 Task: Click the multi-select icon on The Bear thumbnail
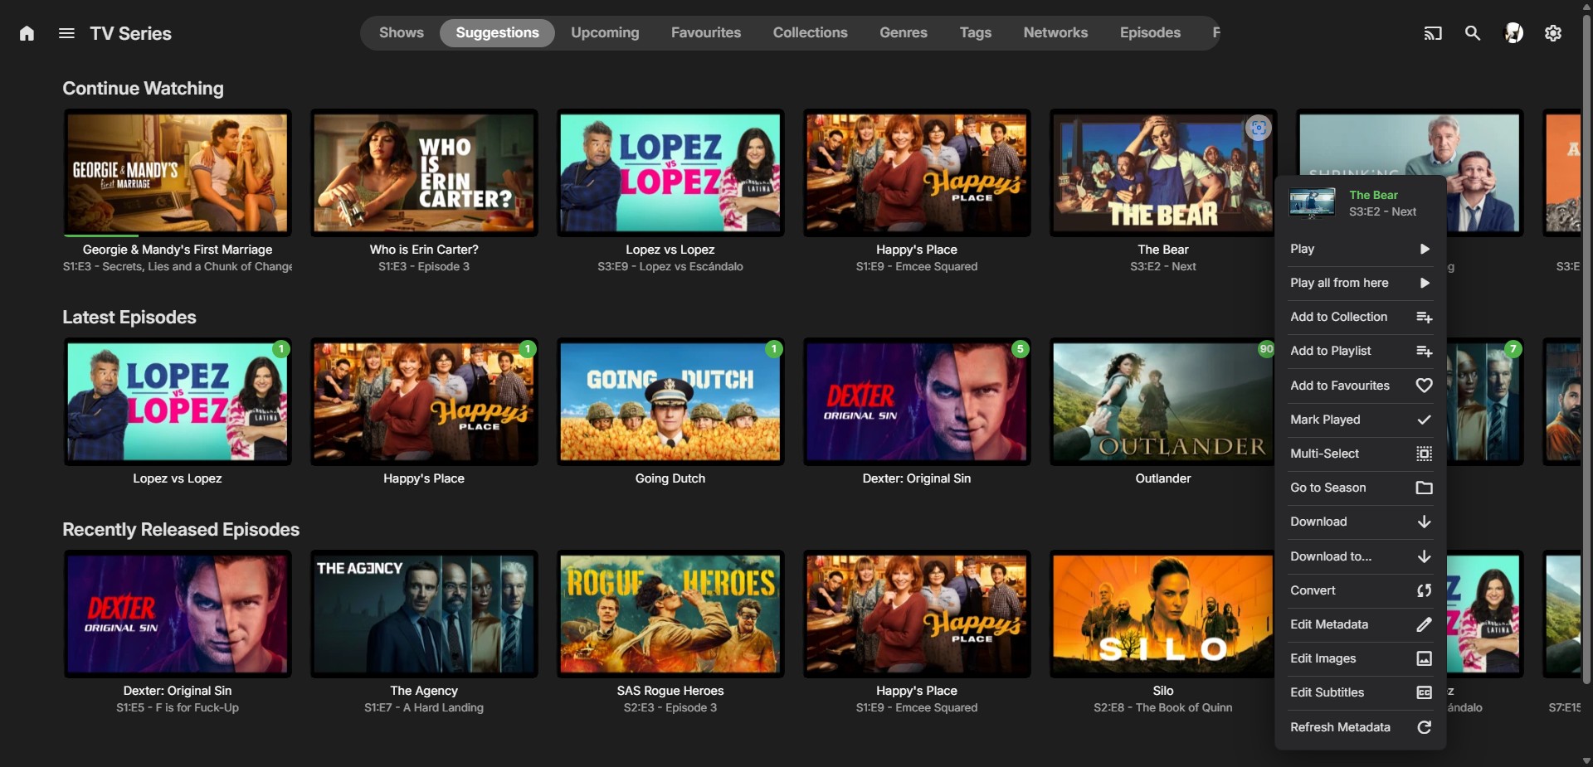coord(1259,128)
